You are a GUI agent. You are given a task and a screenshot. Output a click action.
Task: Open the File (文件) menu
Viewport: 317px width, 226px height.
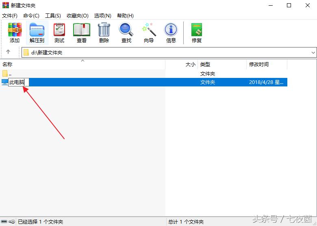click(10, 15)
